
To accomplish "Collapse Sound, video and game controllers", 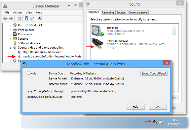I will click(11, 48).
